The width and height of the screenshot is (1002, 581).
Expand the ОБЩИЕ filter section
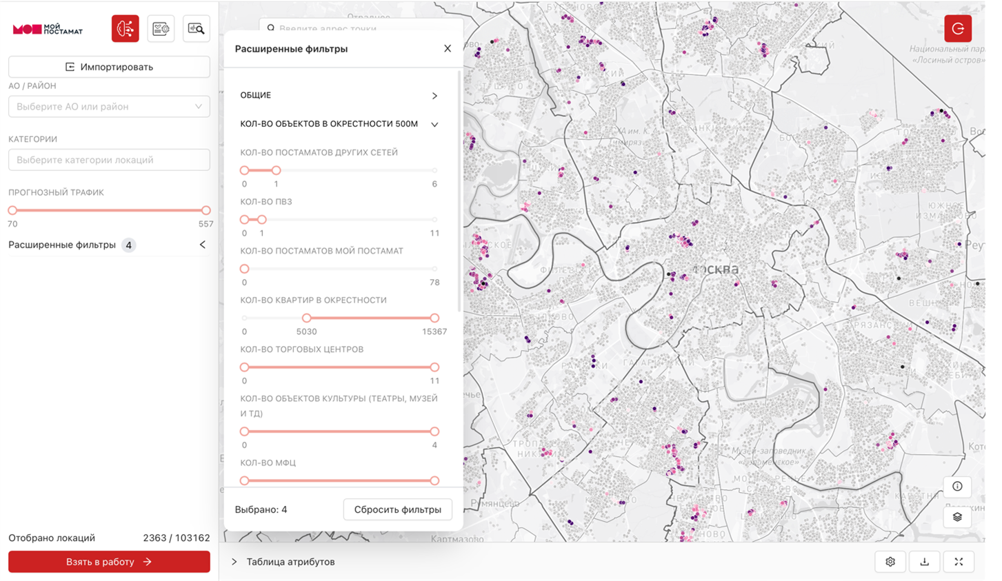(434, 96)
